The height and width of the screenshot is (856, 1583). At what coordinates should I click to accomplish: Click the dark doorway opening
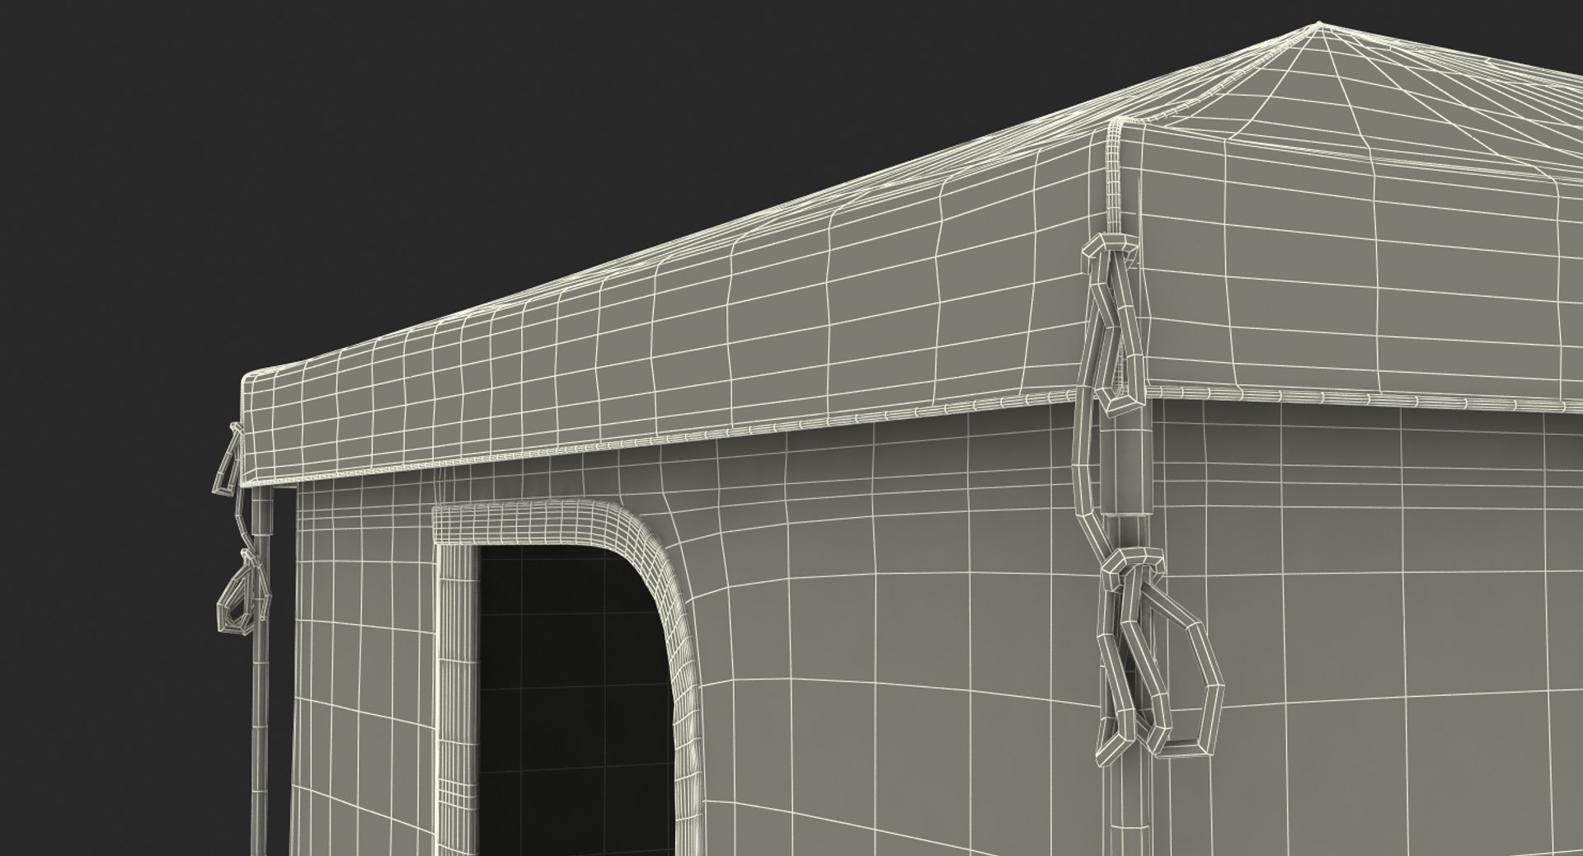point(577,701)
